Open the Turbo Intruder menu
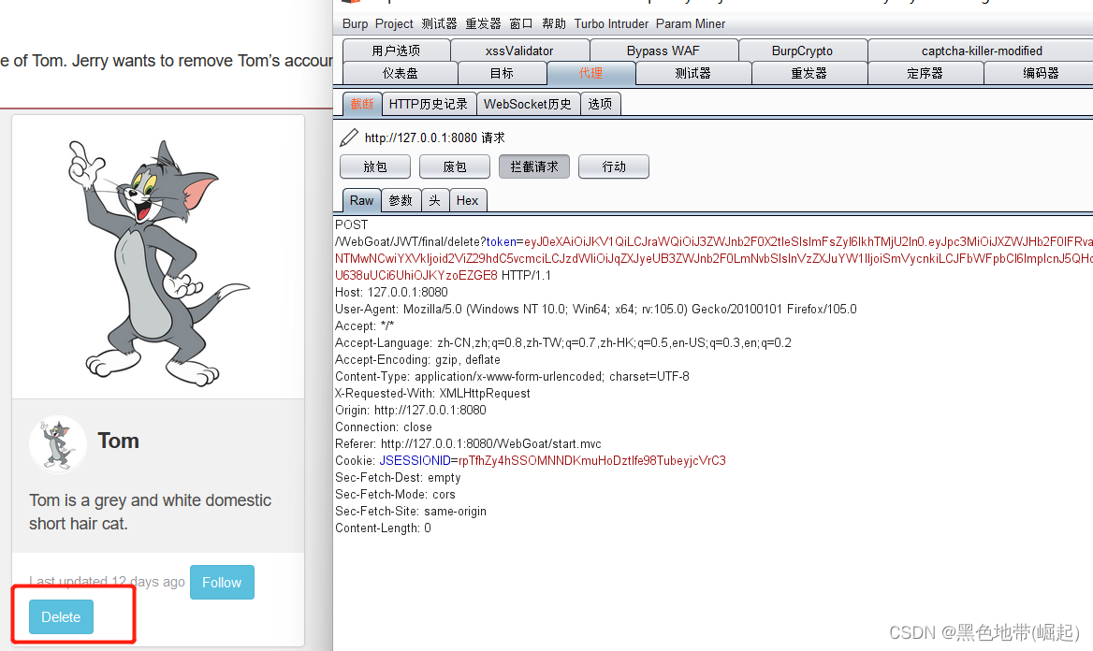This screenshot has width=1093, height=651. [x=611, y=23]
